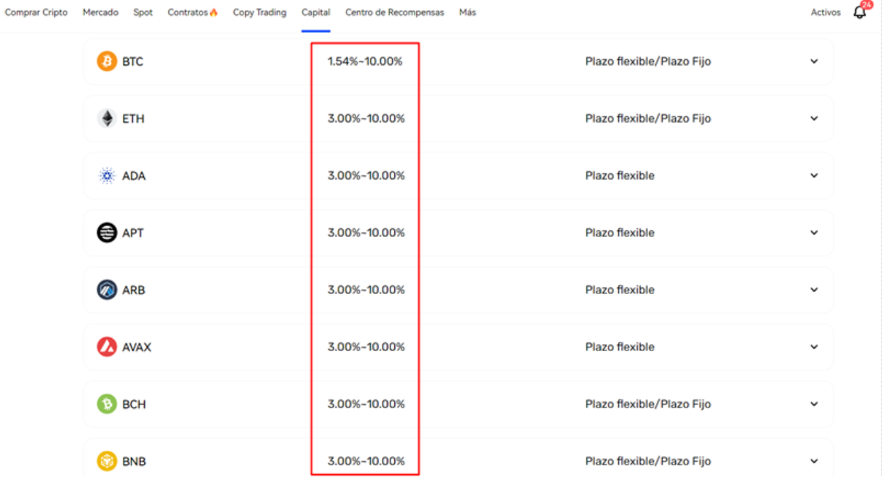Click the ARB ticker label
The height and width of the screenshot is (477, 882).
[x=134, y=290]
